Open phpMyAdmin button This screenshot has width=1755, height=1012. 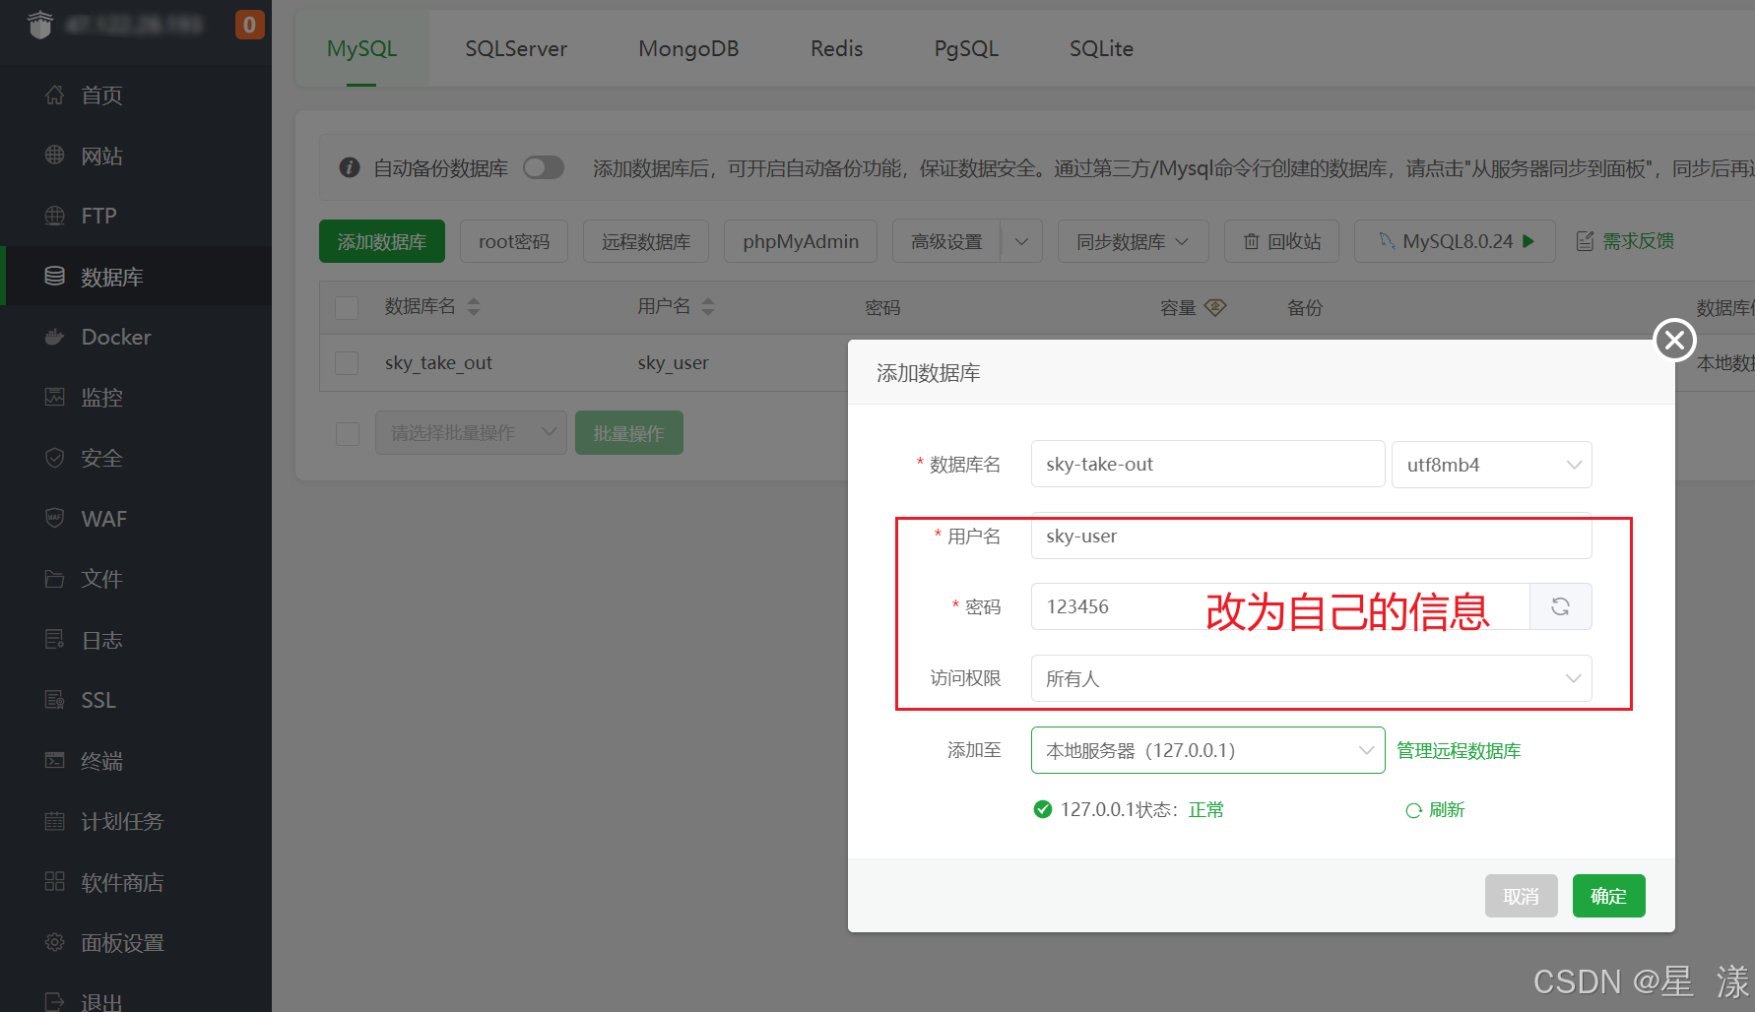[801, 241]
